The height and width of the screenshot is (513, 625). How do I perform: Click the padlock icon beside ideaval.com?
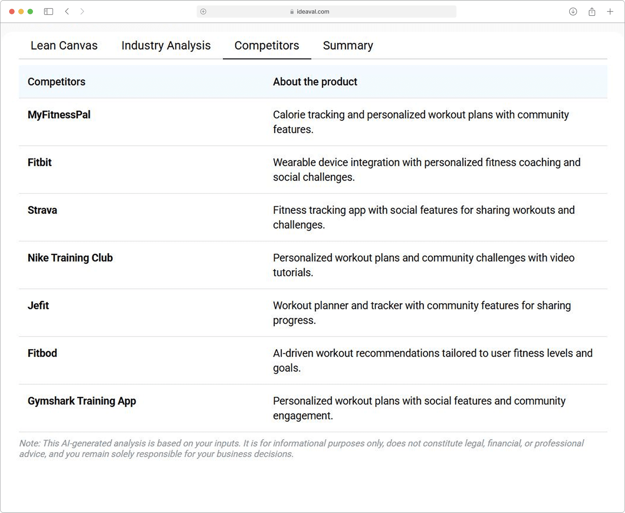click(292, 12)
